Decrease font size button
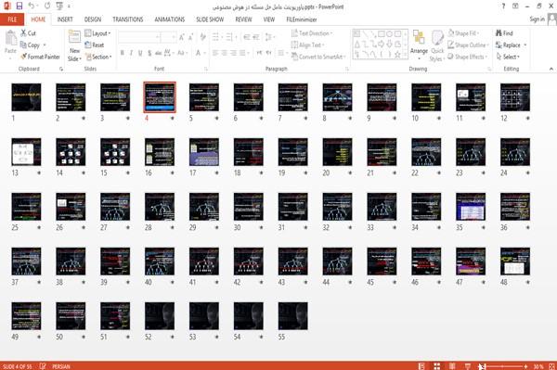557x370 pixels. 191,37
